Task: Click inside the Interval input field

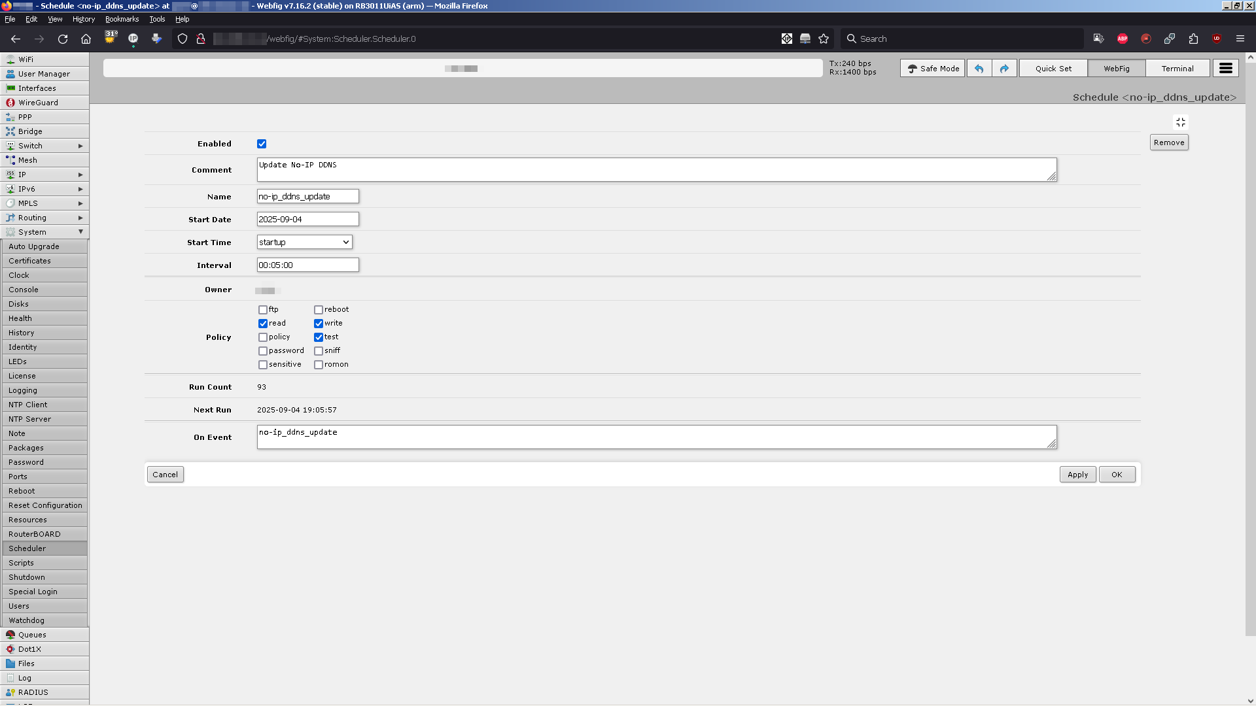Action: coord(307,265)
